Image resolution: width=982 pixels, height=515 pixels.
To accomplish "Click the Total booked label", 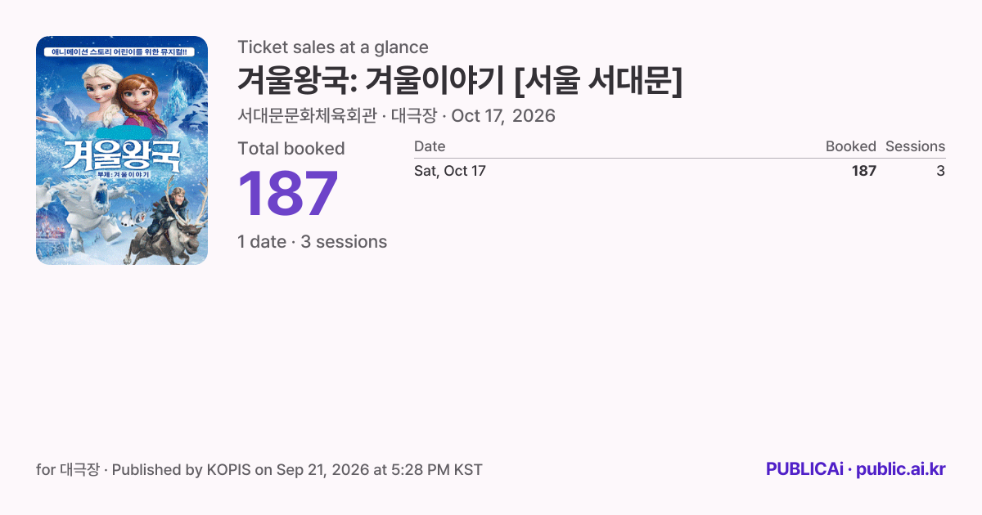I will (x=291, y=149).
